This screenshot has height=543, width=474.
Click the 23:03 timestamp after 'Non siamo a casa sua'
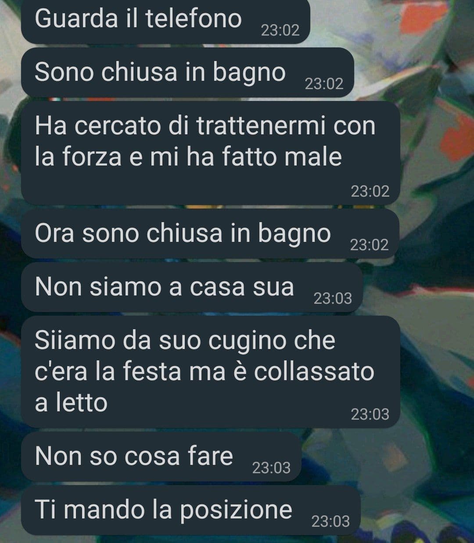tap(333, 298)
